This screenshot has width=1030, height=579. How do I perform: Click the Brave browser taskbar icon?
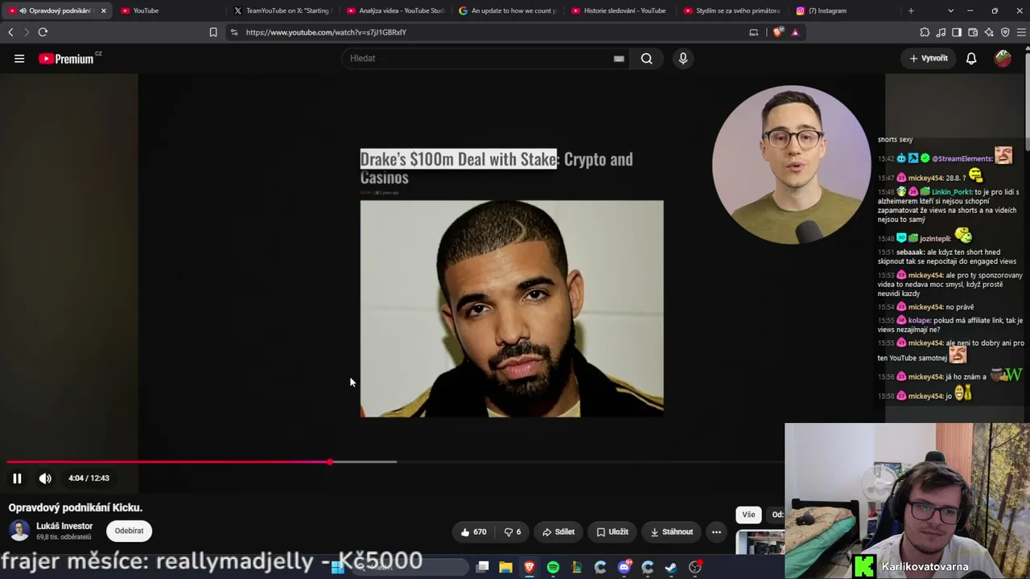(529, 567)
